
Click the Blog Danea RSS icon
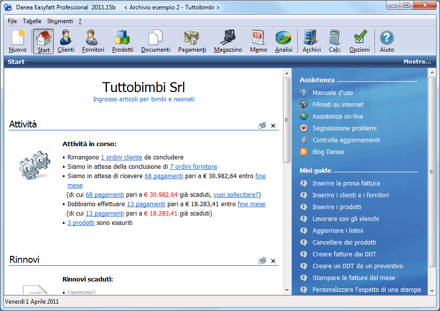[304, 152]
